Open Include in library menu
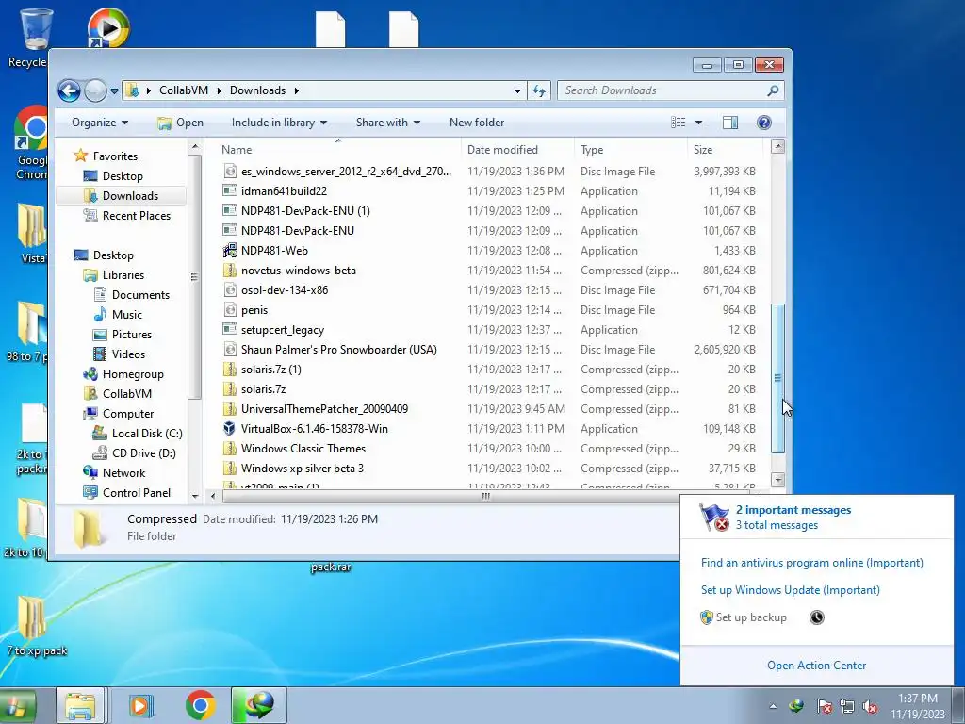The height and width of the screenshot is (724, 965). [279, 123]
